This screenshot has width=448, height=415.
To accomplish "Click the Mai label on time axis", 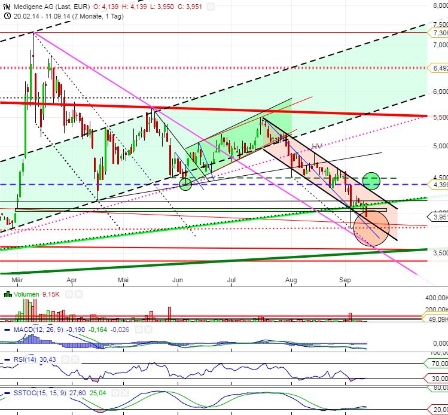I will [x=123, y=280].
